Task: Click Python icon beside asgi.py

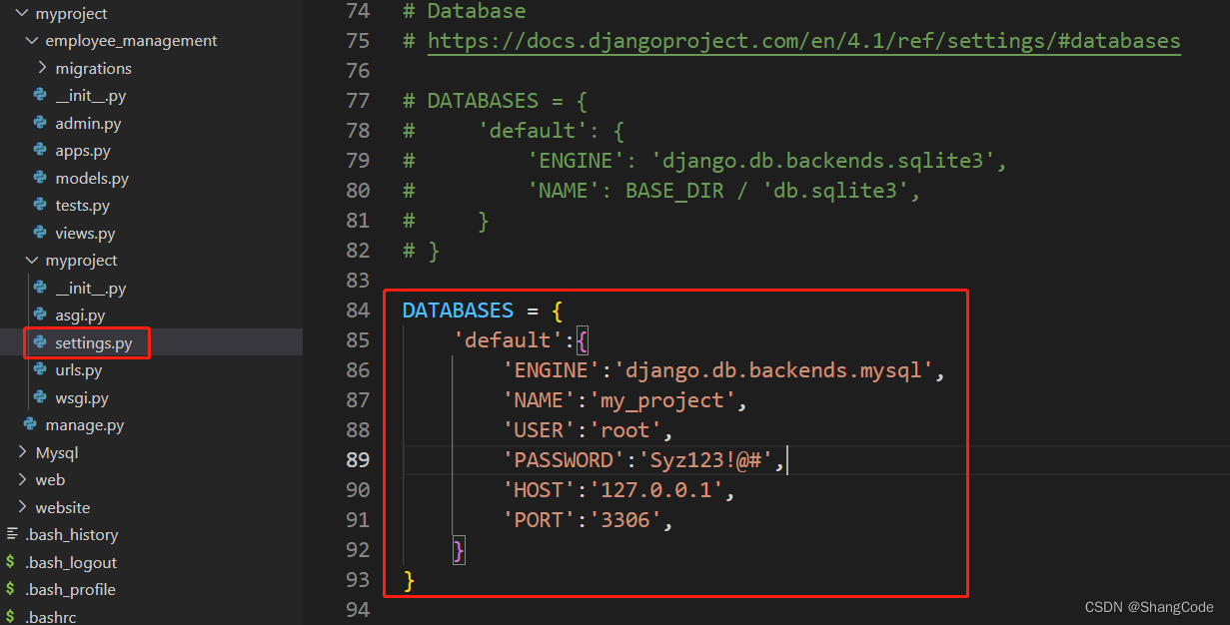Action: tap(40, 314)
